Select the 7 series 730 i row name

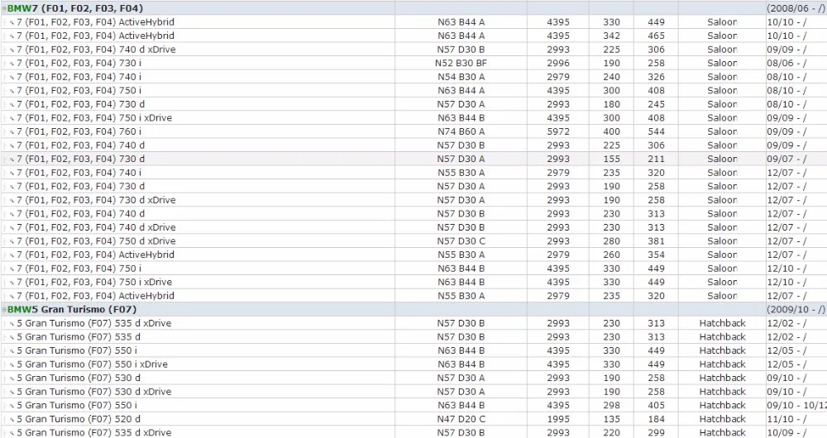pos(79,64)
